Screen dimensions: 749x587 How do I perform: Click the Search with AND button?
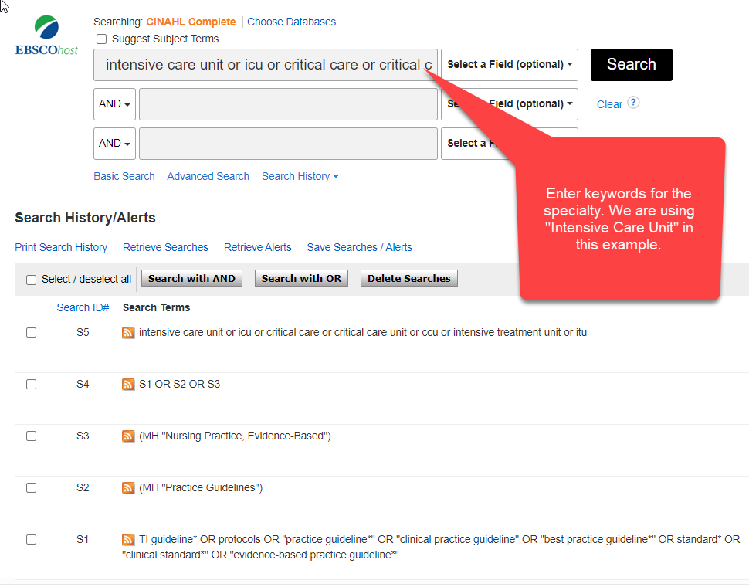pyautogui.click(x=191, y=279)
